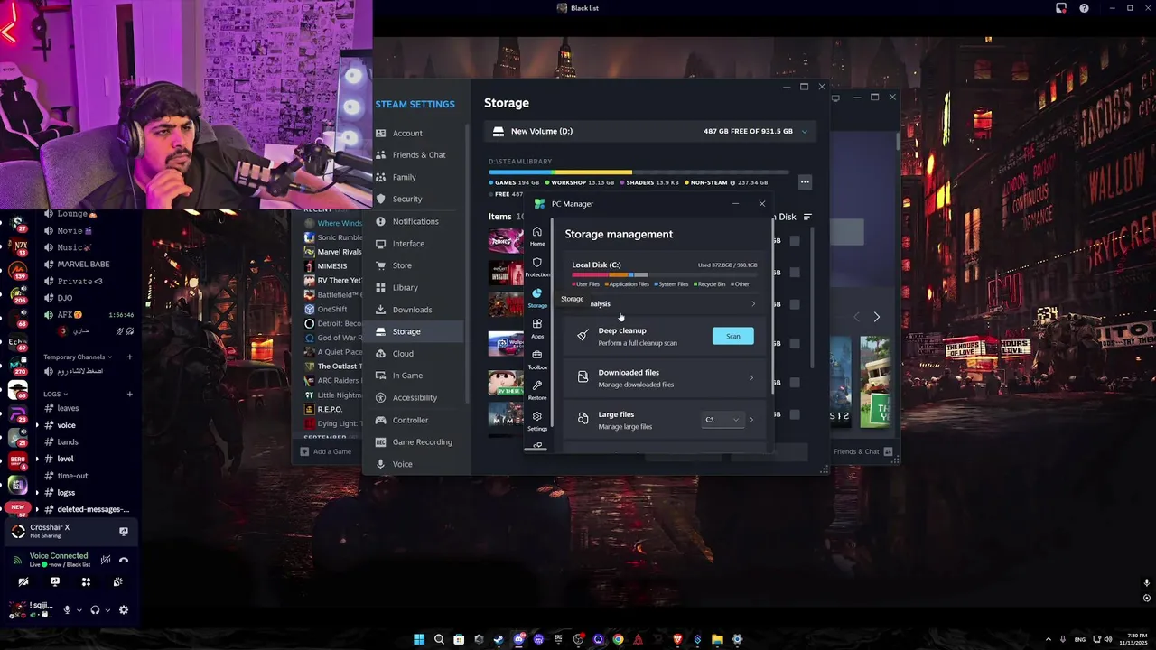Image resolution: width=1156 pixels, height=650 pixels.
Task: Click sort icon above Steam items list
Action: click(807, 217)
